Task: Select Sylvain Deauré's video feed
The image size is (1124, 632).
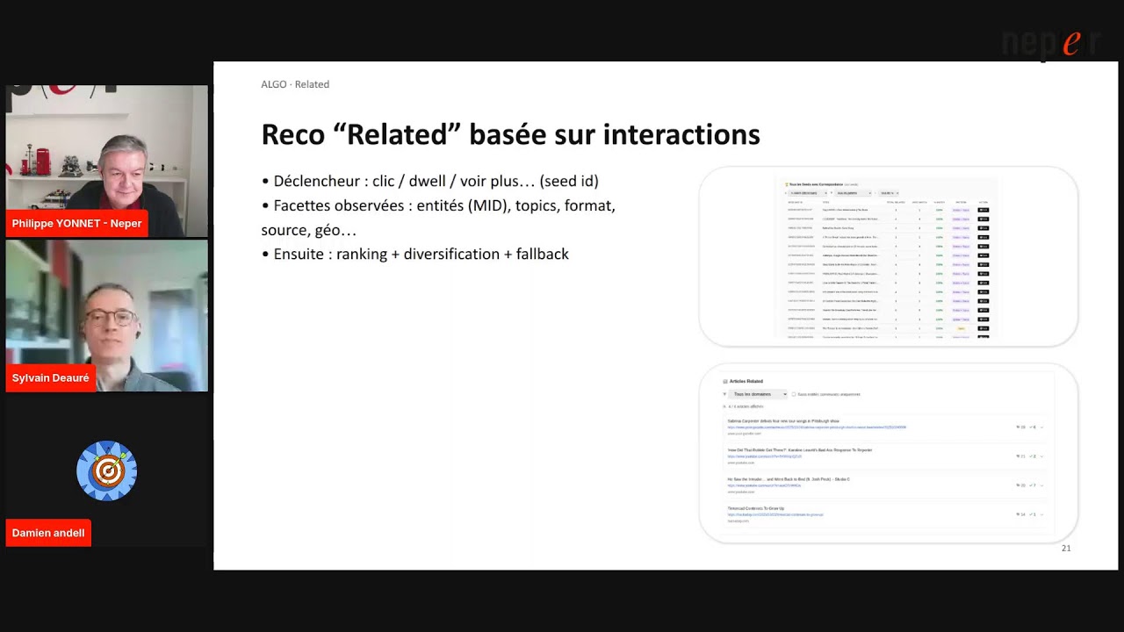Action: 106,316
